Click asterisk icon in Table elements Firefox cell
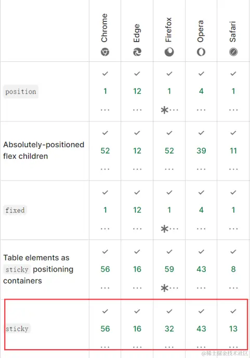250x358 pixels. [164, 288]
